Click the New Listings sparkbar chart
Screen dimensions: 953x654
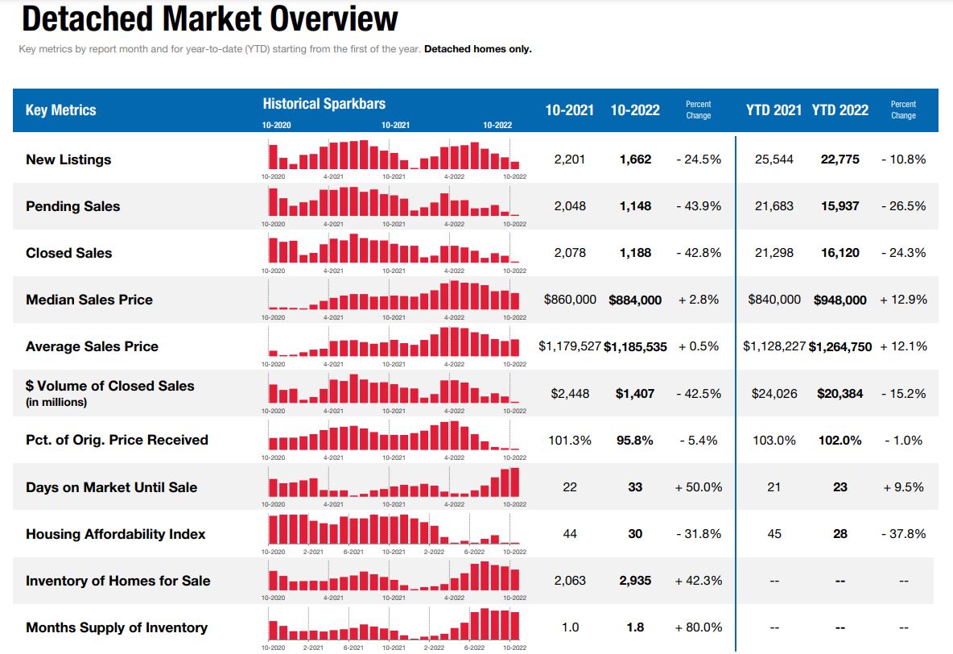point(394,153)
